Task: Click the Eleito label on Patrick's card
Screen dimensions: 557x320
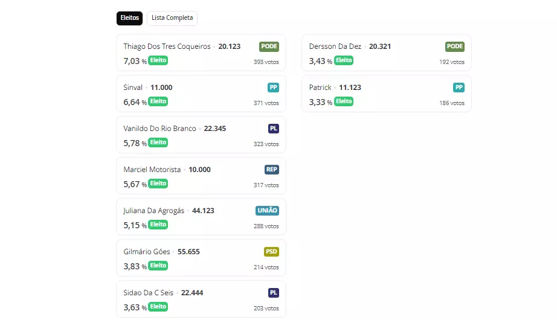Action: click(x=344, y=101)
